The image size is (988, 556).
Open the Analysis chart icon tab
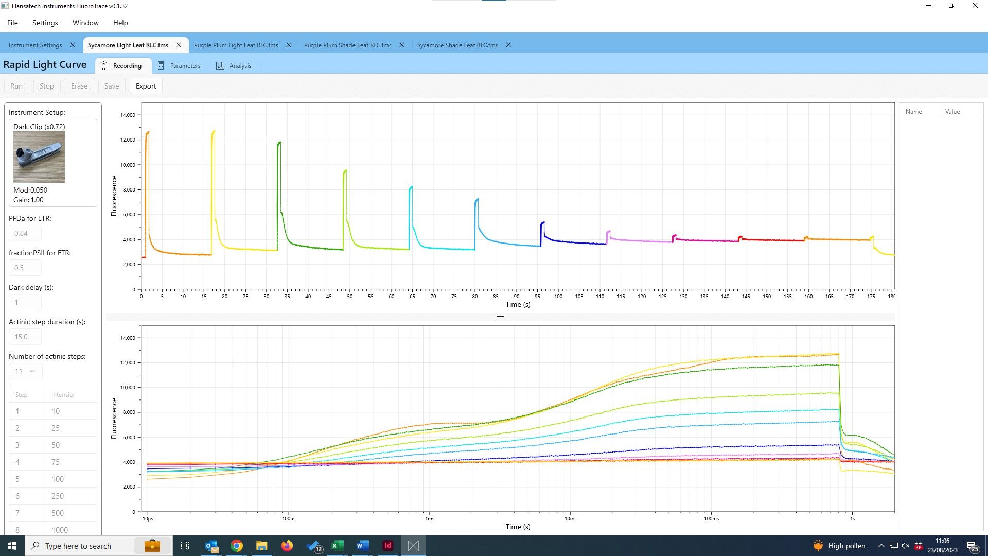pyautogui.click(x=220, y=66)
